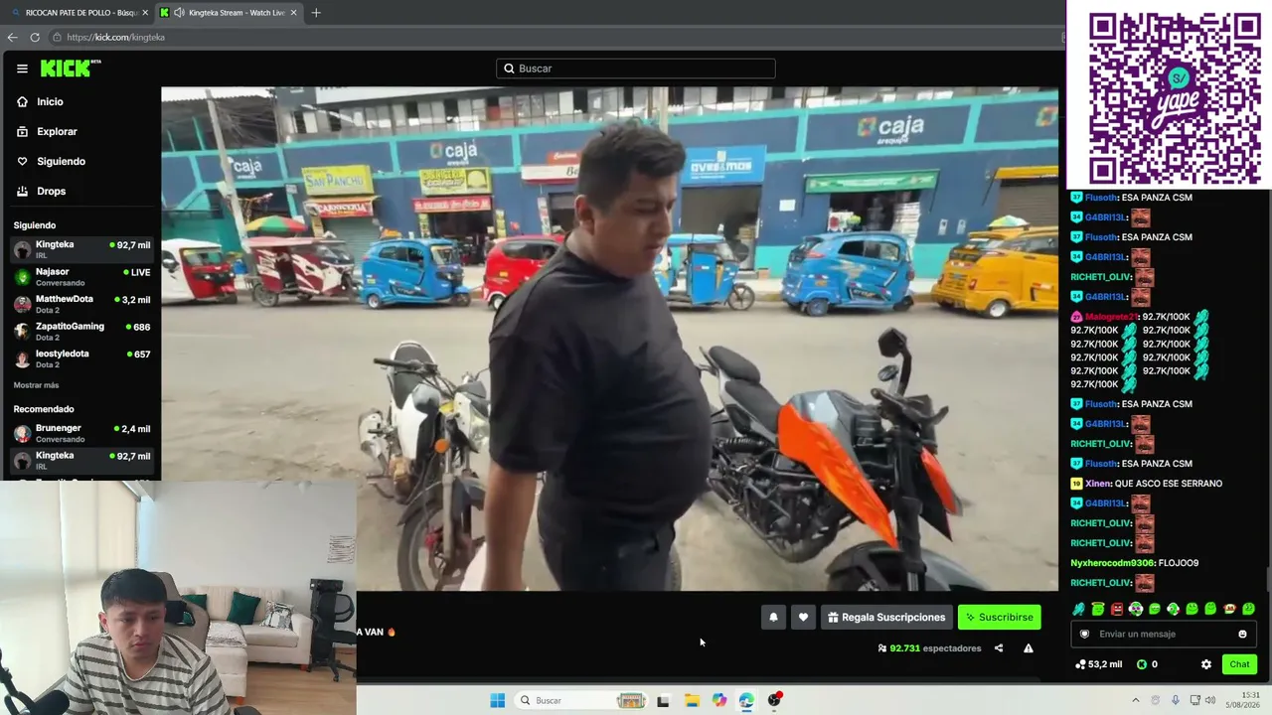1272x715 pixels.
Task: Reload the browser page
Action: pos(35,37)
